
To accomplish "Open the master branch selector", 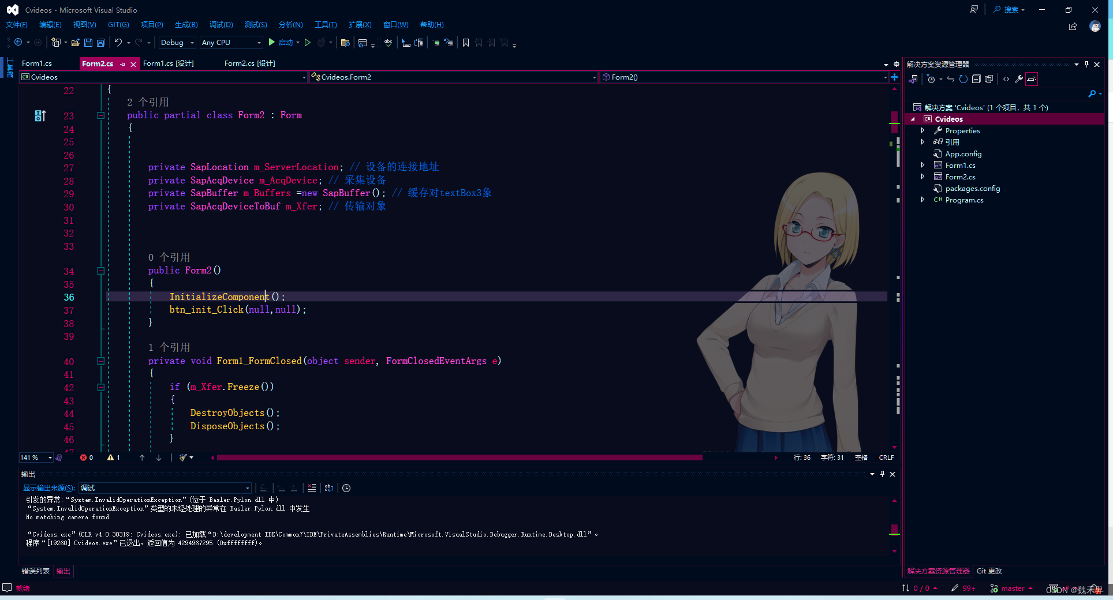I will [x=1011, y=588].
